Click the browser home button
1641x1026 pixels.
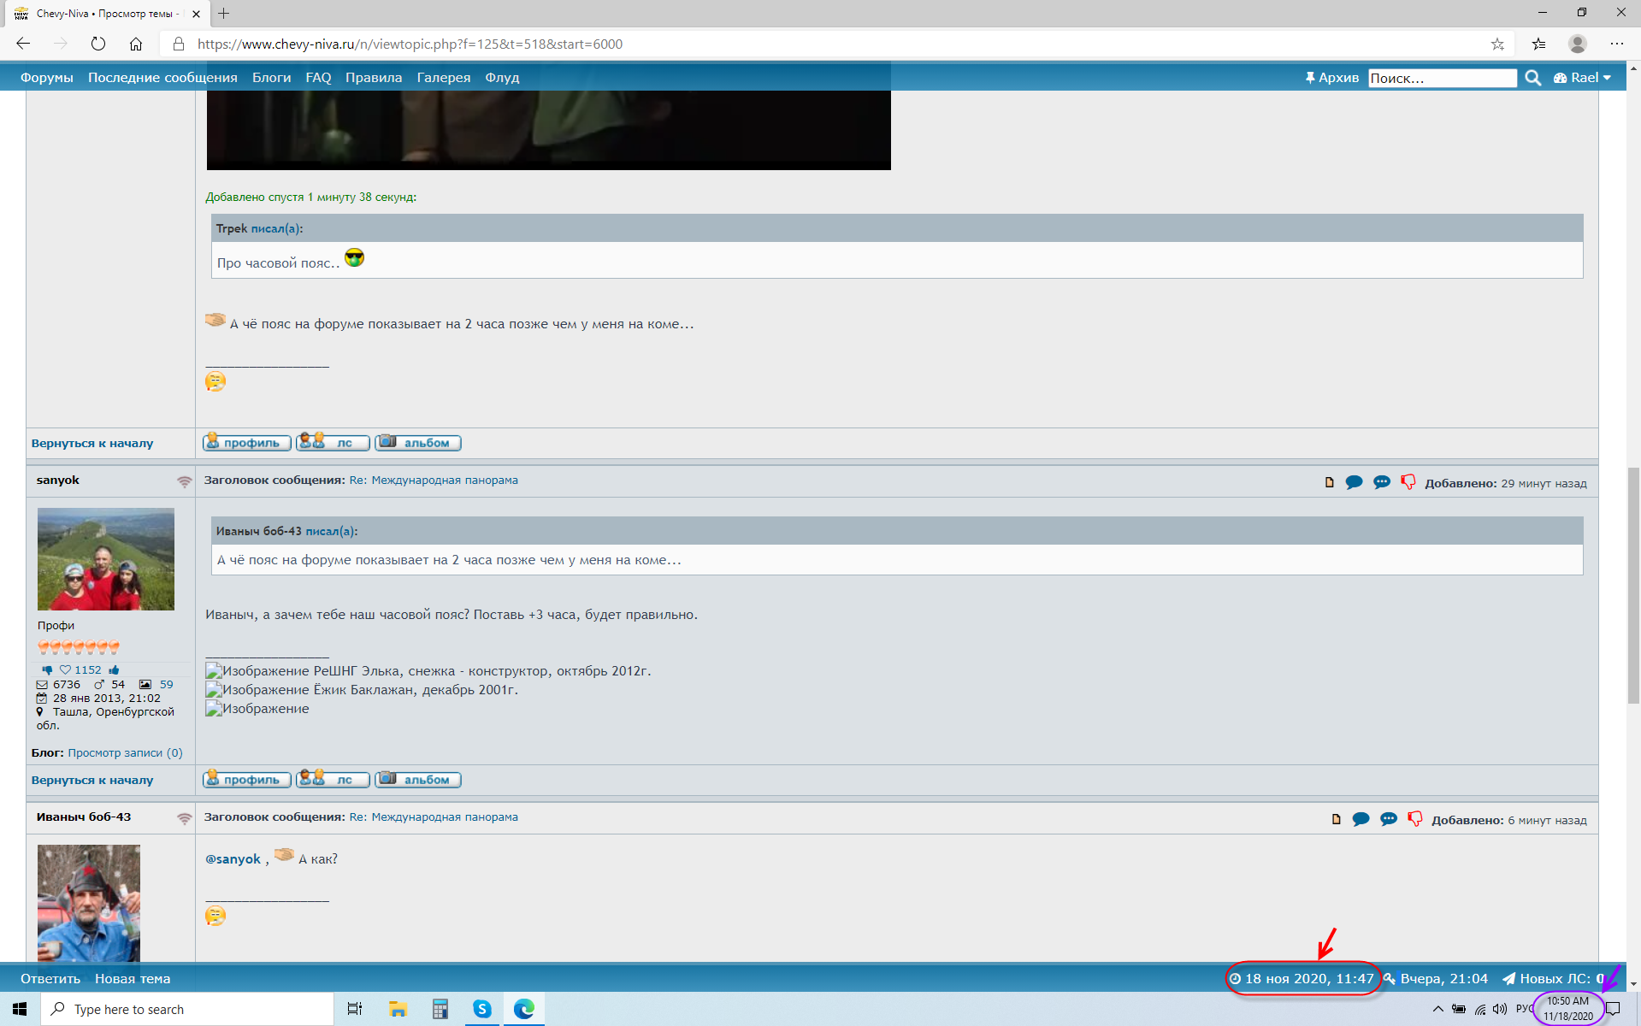pos(136,44)
